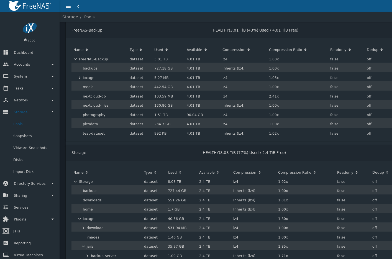
Task: Expand the System menu arrow
Action: (x=53, y=76)
